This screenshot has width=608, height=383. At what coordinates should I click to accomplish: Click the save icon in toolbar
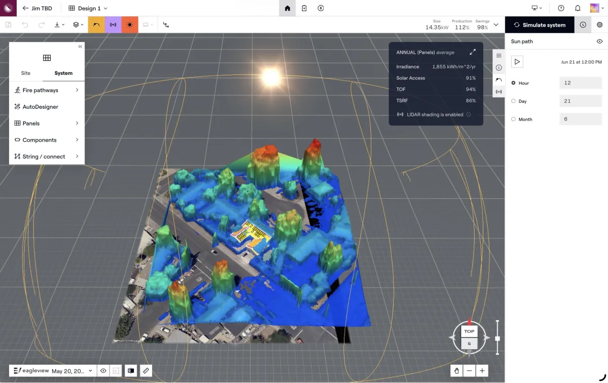(x=8, y=25)
